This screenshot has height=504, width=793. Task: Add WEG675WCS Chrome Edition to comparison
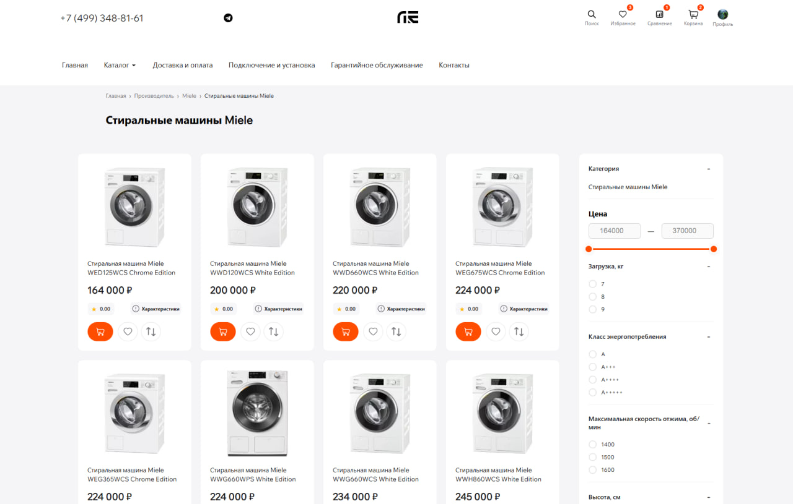[519, 331]
